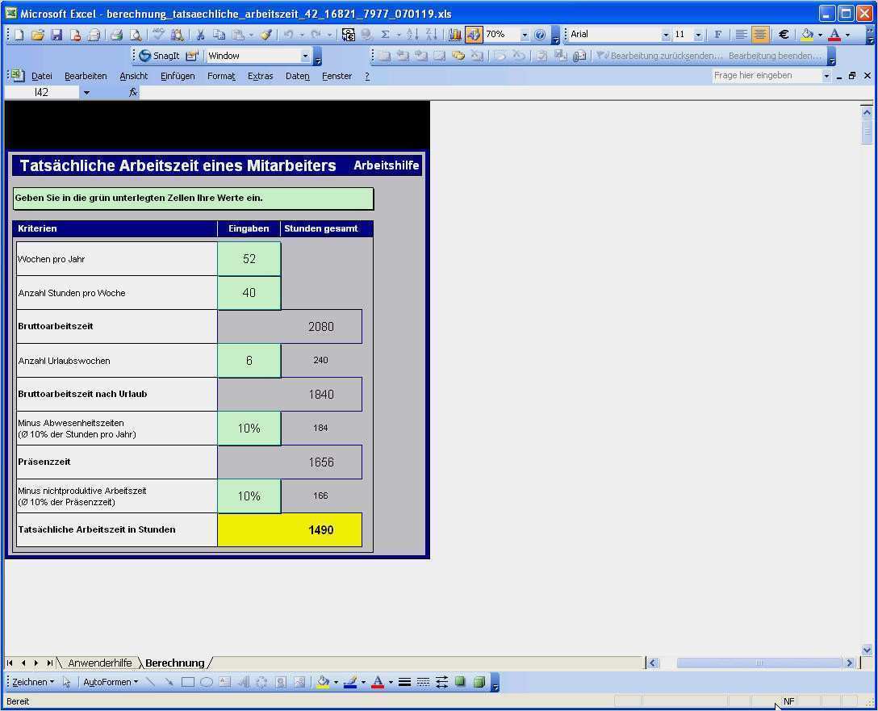Toggle center alignment (highlighted button)

click(x=760, y=35)
